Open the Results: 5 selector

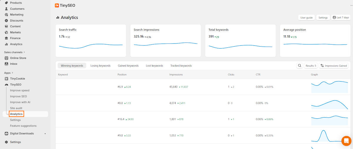click(311, 66)
